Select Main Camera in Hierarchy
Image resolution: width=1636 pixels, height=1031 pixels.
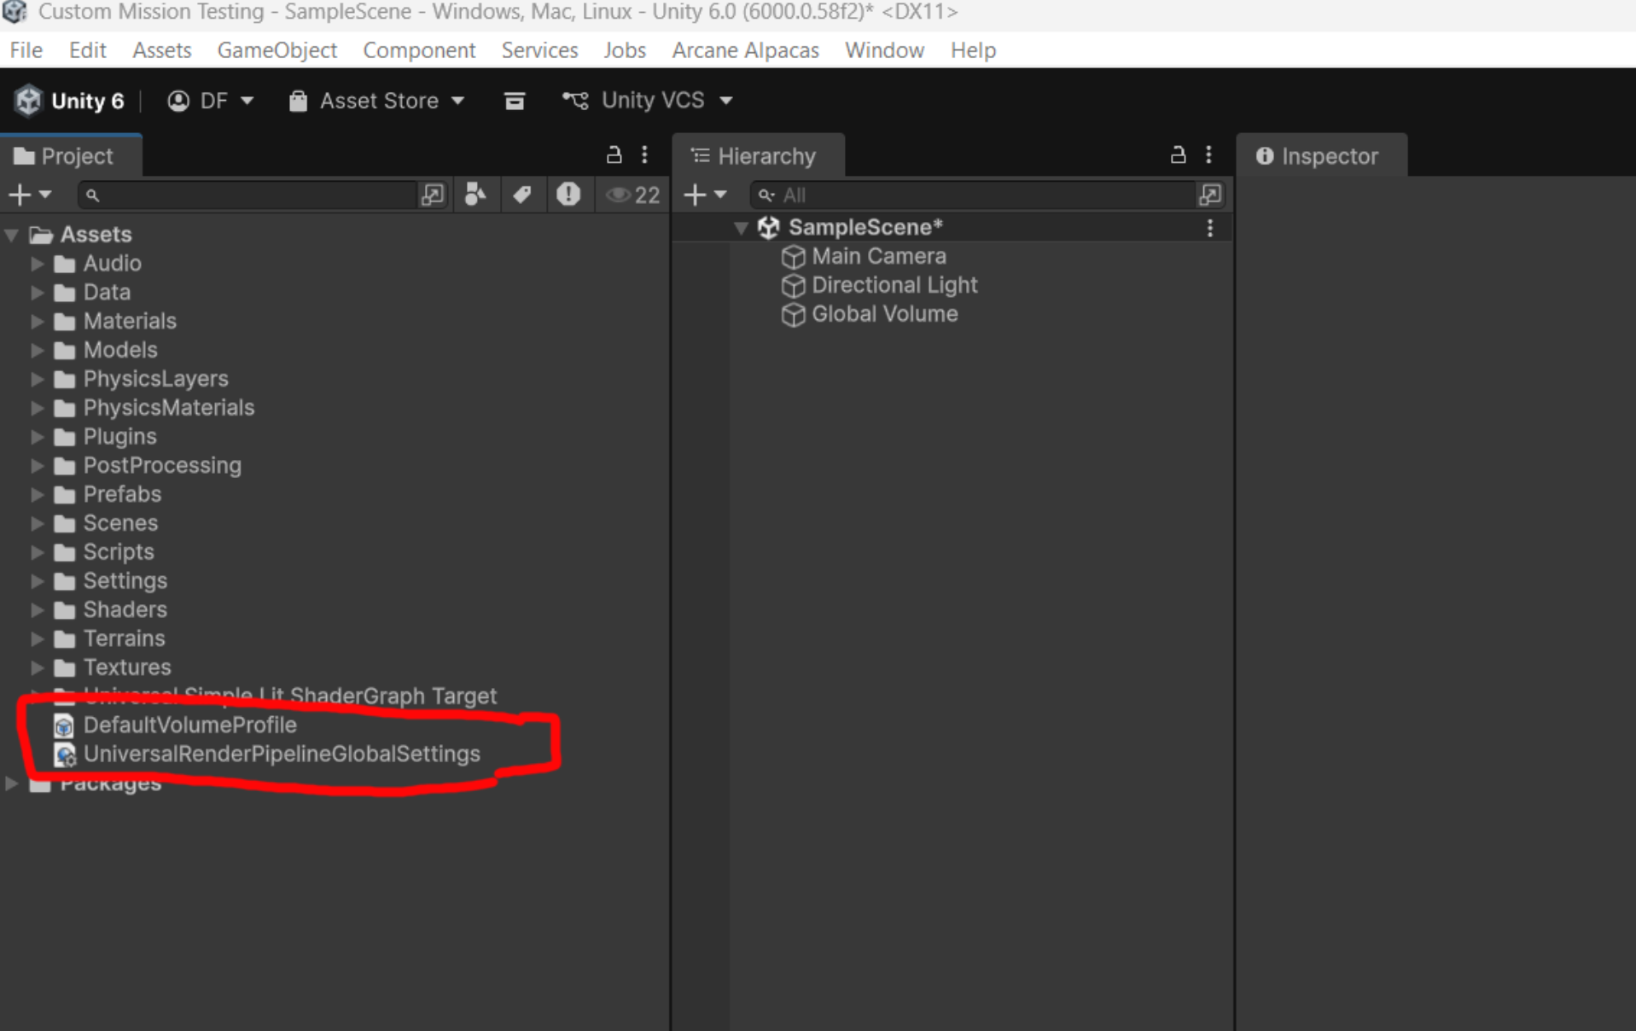879,256
